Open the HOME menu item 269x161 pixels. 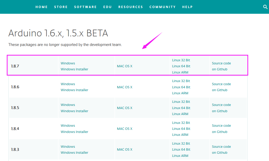(x=42, y=7)
